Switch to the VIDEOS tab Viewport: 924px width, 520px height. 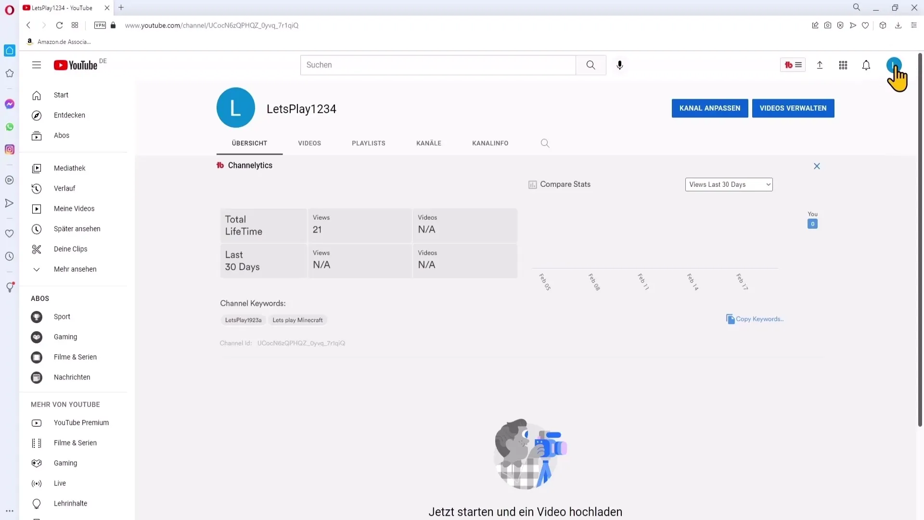310,143
